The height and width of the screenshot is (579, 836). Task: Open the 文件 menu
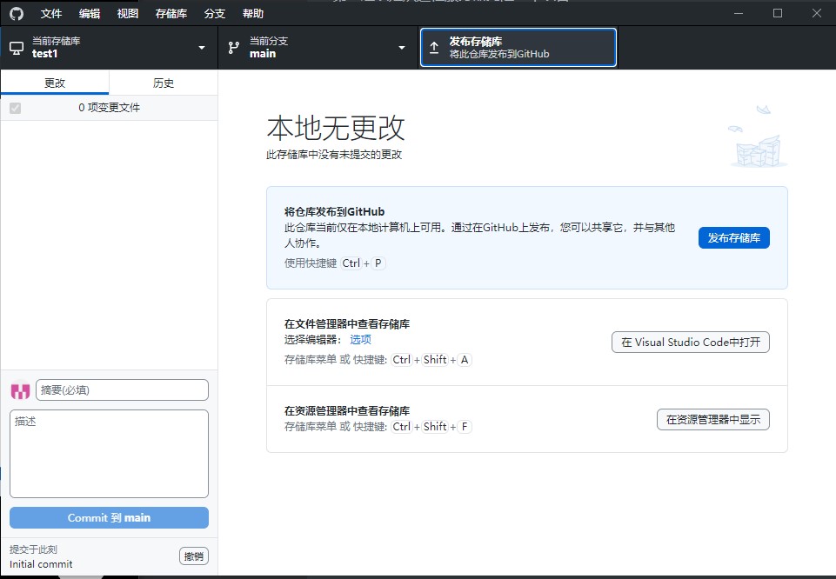51,14
